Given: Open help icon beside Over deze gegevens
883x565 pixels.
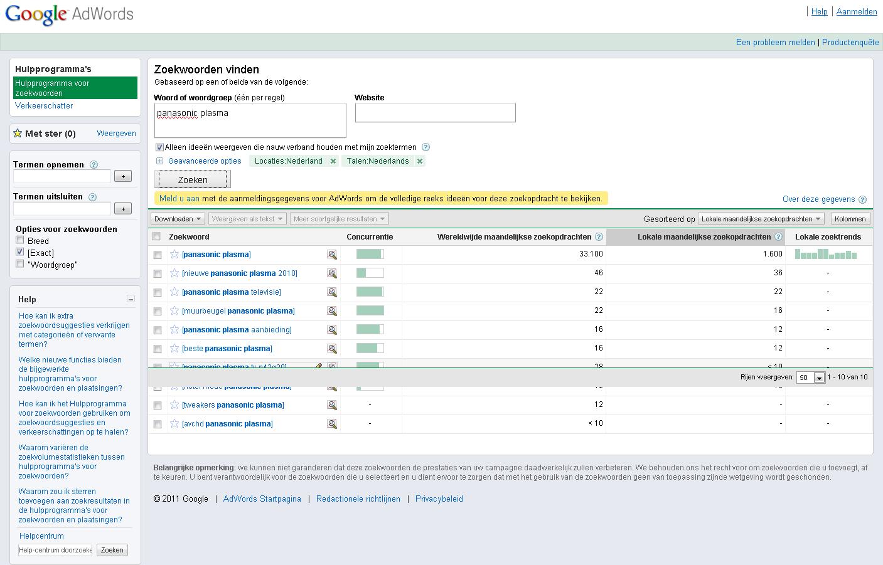Looking at the screenshot, I should 862,199.
